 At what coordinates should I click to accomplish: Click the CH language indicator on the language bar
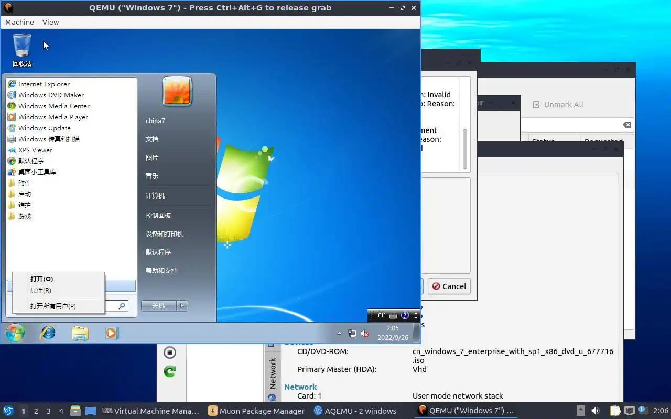click(381, 316)
